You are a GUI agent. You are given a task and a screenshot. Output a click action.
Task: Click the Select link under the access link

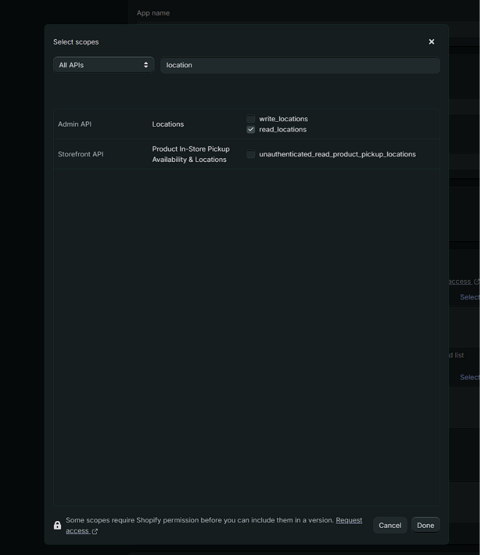coord(469,297)
